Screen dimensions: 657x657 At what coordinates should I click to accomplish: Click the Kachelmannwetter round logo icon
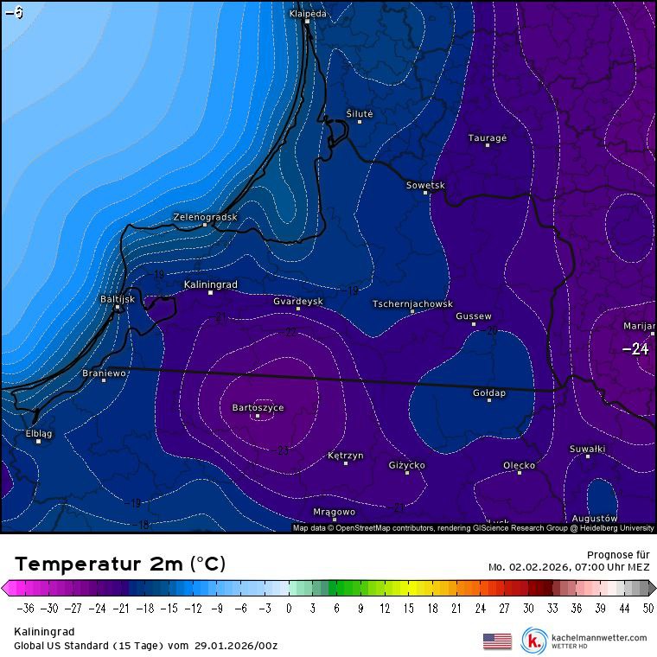point(534,641)
